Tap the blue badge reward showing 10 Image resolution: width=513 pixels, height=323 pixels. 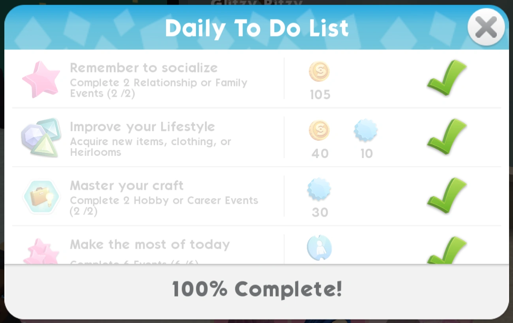[x=366, y=130]
